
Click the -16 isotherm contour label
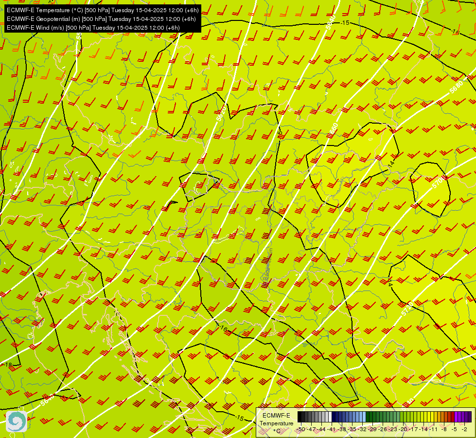point(223,328)
